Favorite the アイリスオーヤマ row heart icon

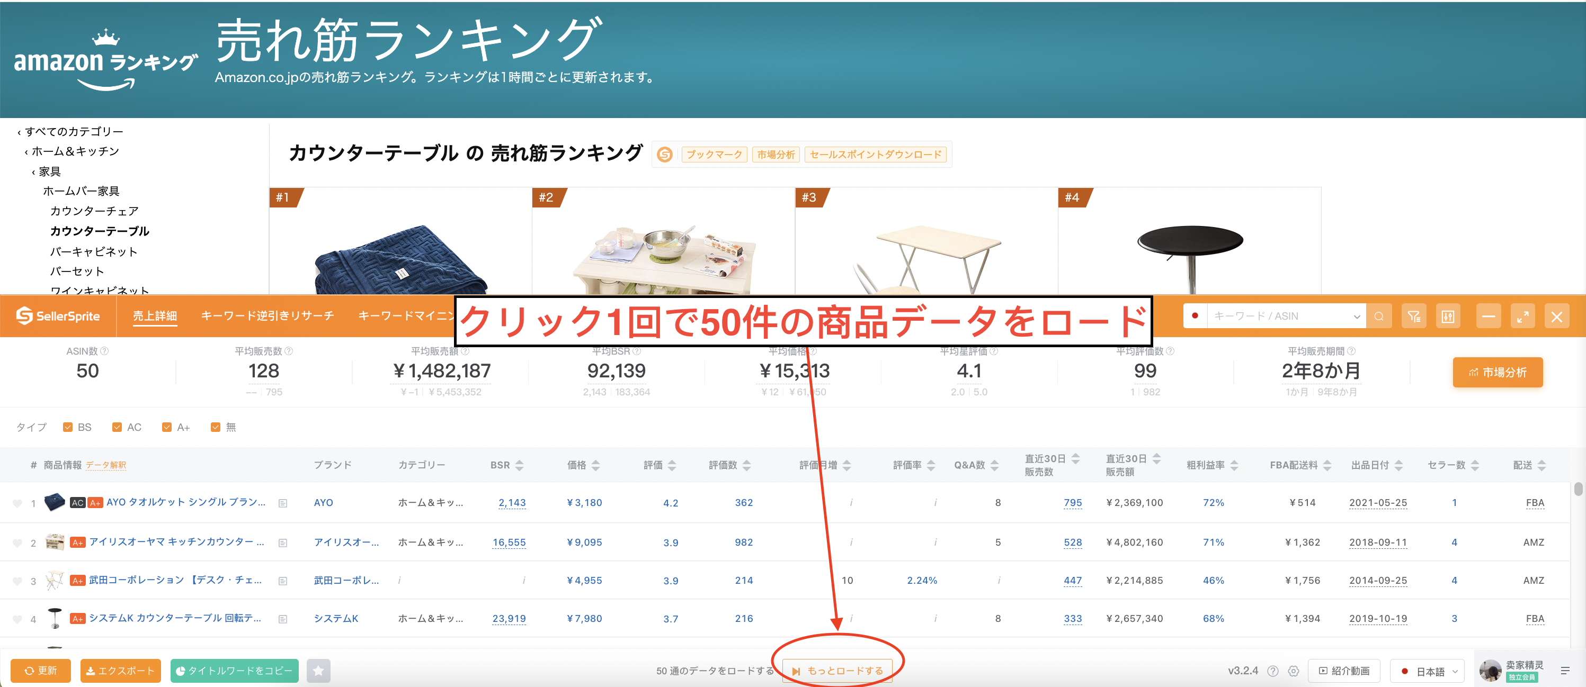17,543
